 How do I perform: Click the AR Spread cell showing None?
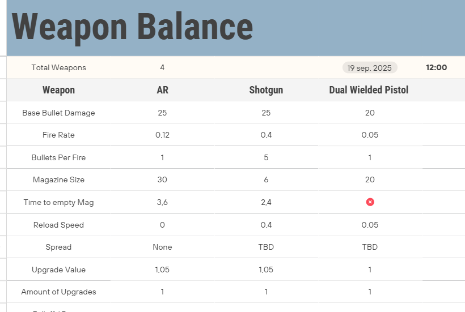tap(162, 247)
